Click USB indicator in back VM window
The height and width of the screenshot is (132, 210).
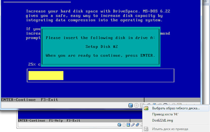click(133, 125)
